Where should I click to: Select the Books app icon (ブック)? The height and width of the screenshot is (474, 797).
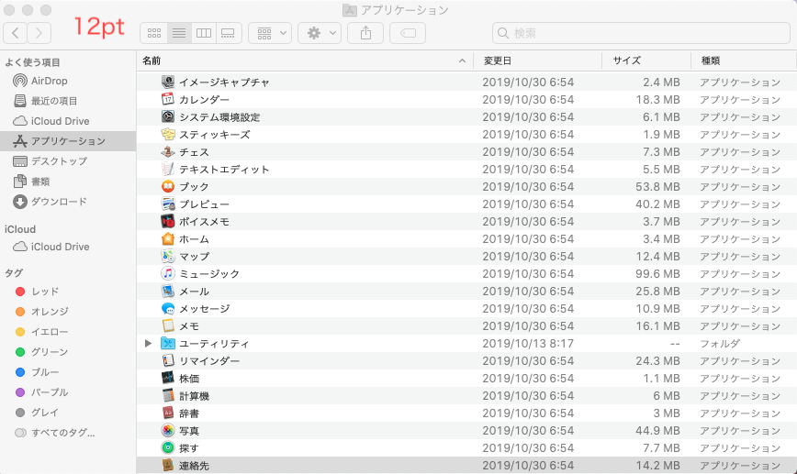click(168, 187)
